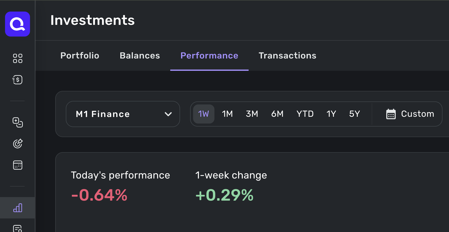The height and width of the screenshot is (232, 449).
Task: Choose the 6M range button
Action: pyautogui.click(x=277, y=114)
